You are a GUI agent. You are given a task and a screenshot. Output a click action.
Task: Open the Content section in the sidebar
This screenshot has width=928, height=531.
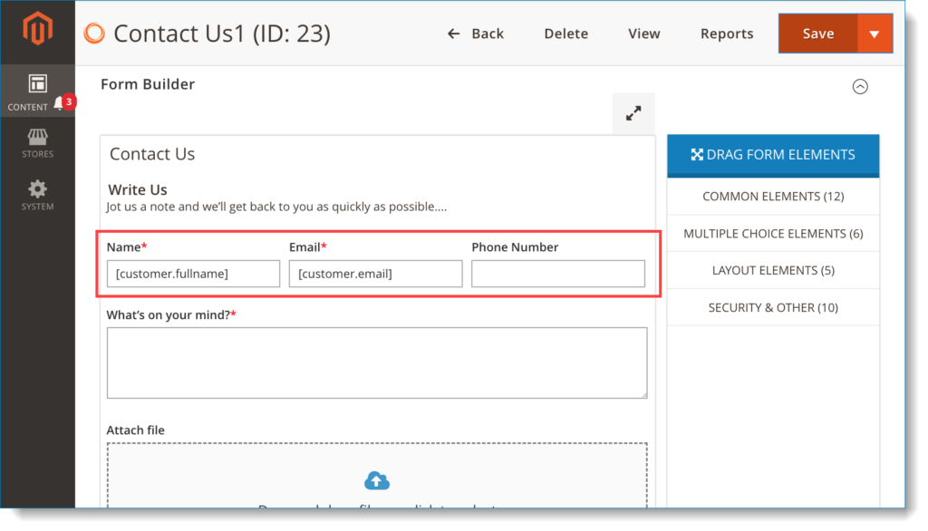(x=36, y=91)
